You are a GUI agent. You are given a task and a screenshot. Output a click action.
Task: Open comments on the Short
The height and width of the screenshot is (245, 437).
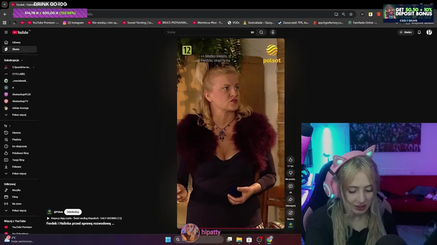coord(291,186)
